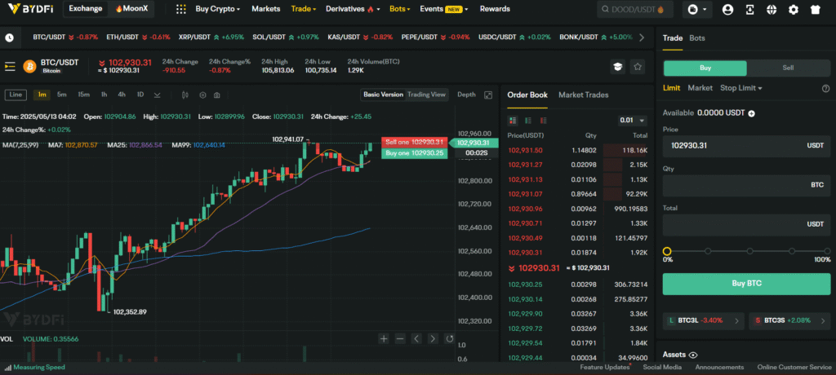The height and width of the screenshot is (375, 836).
Task: Open the Events dropdown menu
Action: click(x=443, y=9)
